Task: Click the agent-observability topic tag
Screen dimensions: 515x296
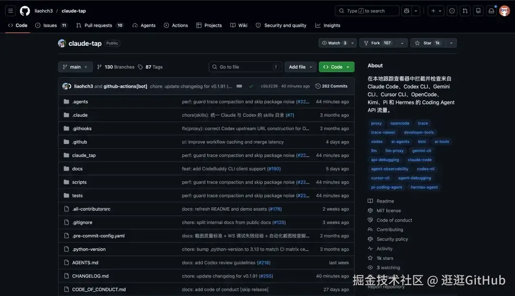Action: tap(390, 169)
